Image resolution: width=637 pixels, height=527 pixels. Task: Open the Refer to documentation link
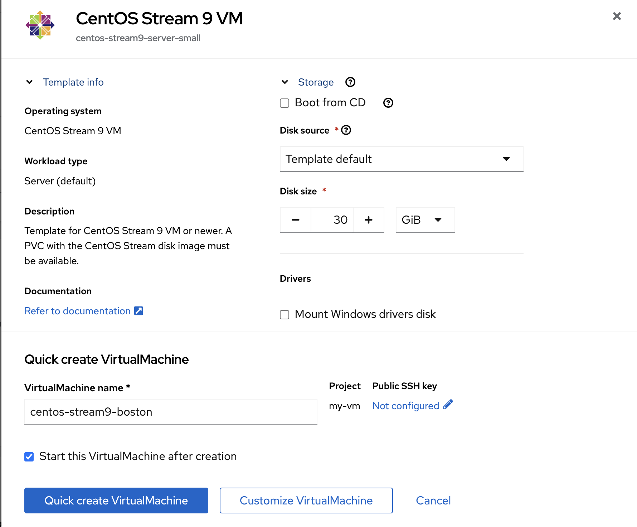(77, 311)
